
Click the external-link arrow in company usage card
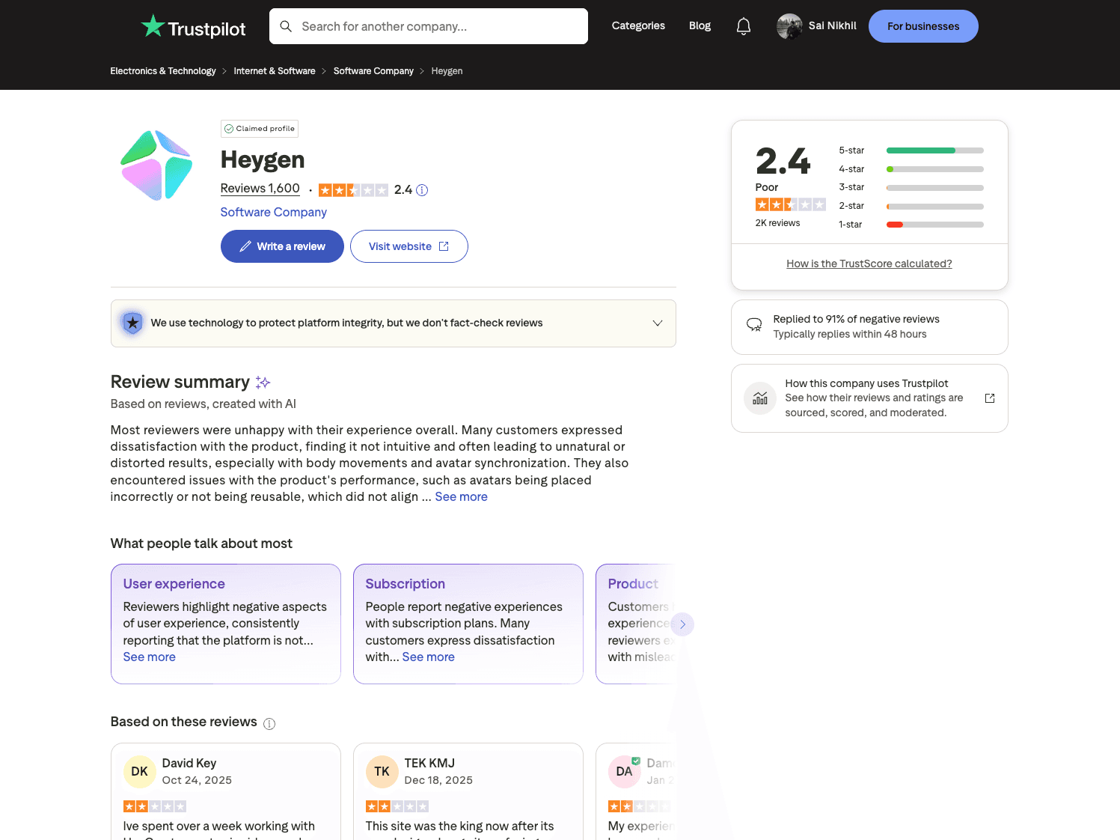coord(990,398)
